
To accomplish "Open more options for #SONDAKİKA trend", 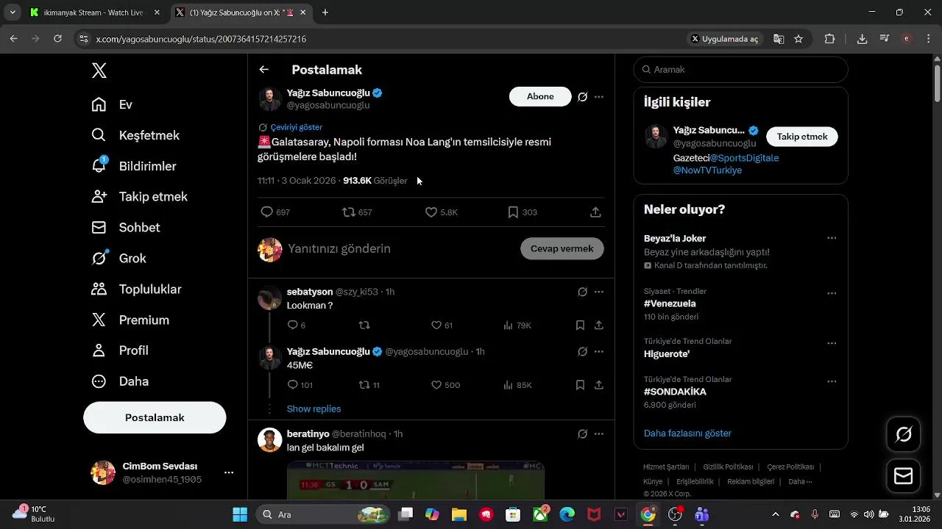I will pos(832,381).
